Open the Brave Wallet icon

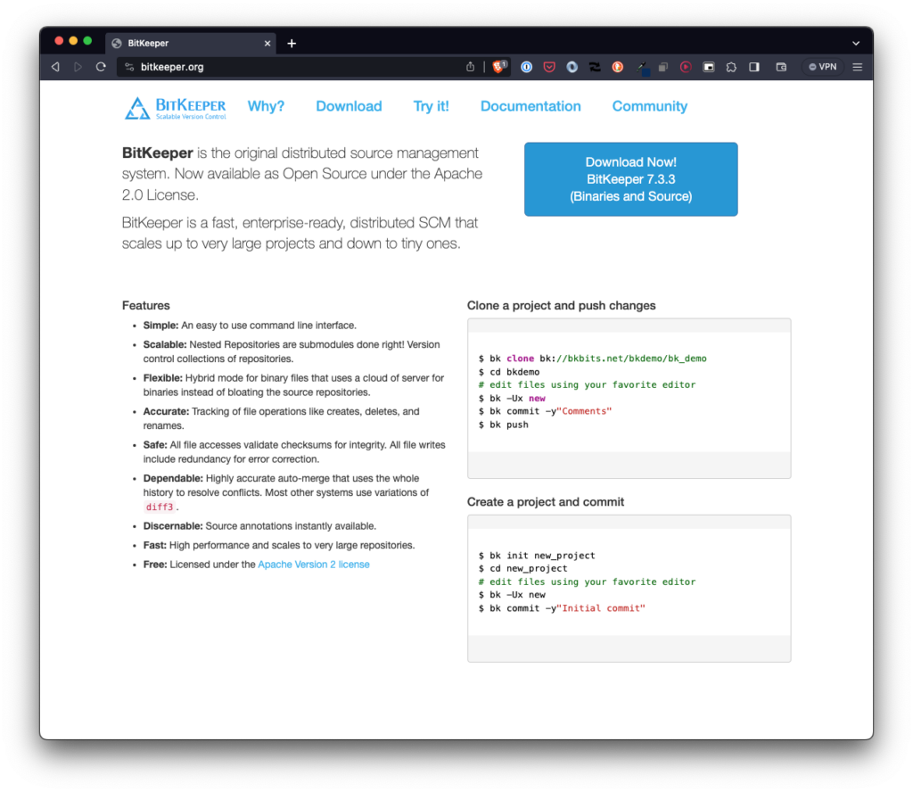point(781,67)
